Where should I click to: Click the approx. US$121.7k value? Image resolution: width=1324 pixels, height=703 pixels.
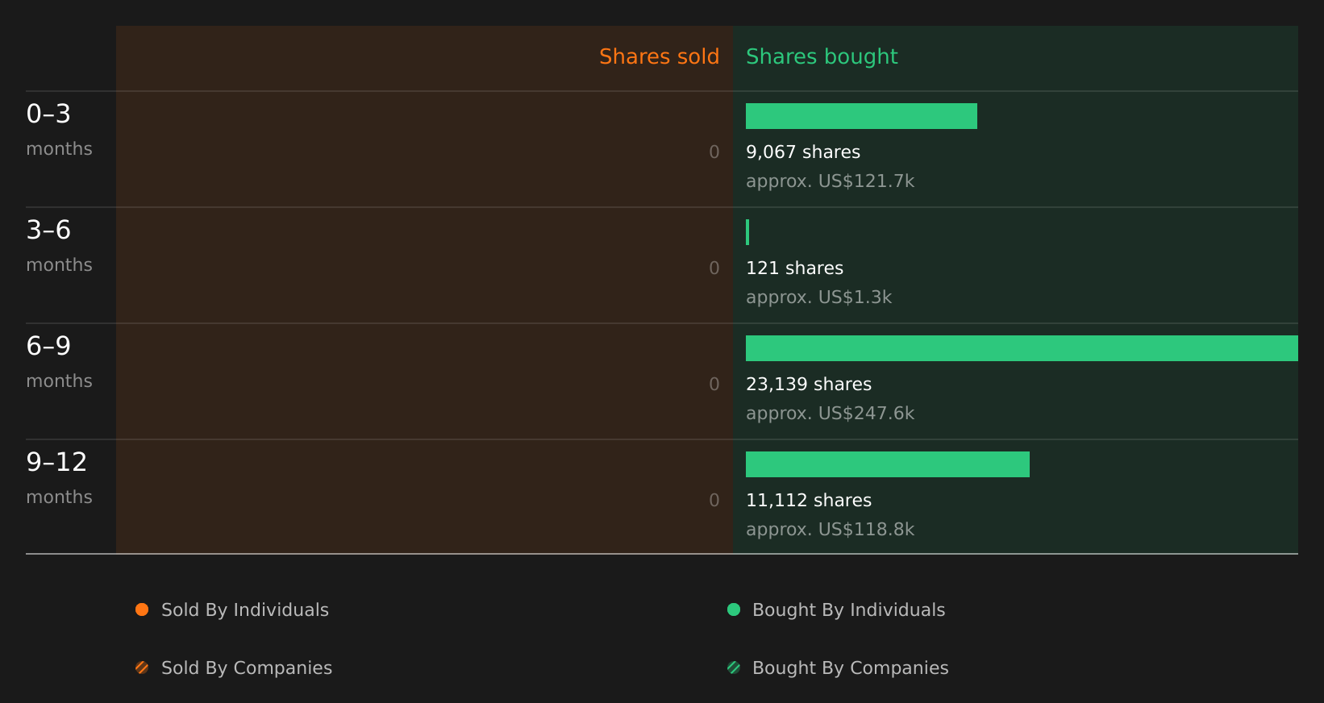click(830, 181)
